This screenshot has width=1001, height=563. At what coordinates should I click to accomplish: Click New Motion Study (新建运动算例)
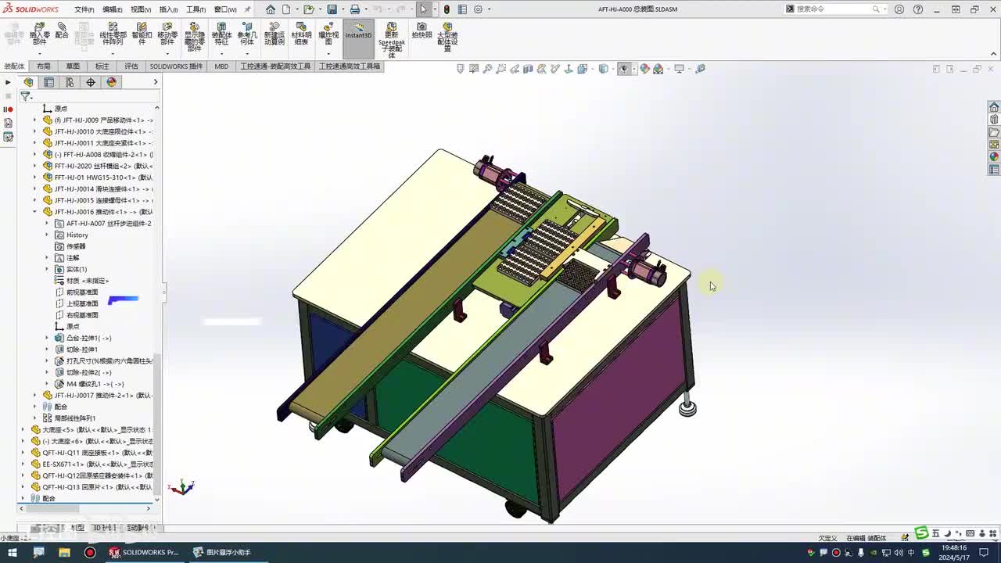(x=274, y=34)
